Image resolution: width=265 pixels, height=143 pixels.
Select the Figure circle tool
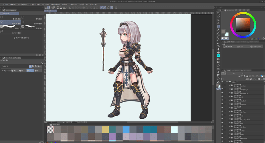[x=218, y=65]
